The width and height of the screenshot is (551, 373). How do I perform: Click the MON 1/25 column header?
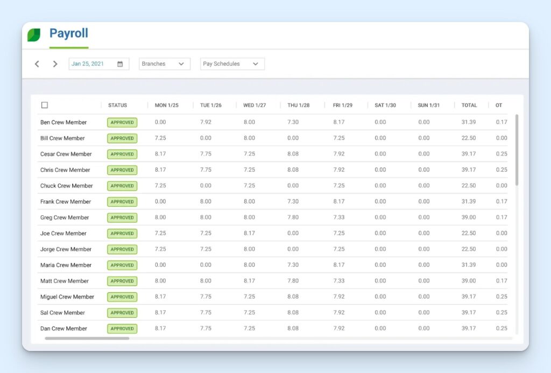tap(167, 105)
